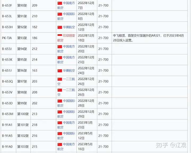Click the China flag icon in row B-91A0

(x=60, y=144)
